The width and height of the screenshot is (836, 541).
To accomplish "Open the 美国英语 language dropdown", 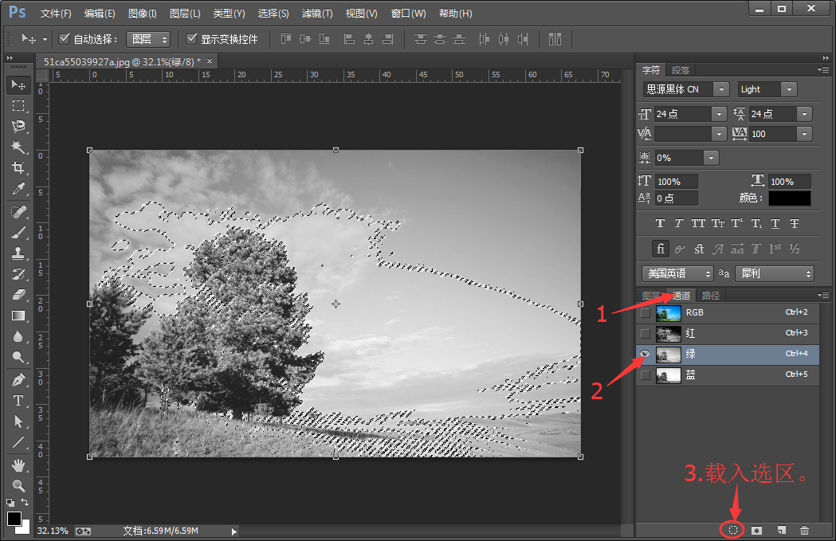I will 677,273.
